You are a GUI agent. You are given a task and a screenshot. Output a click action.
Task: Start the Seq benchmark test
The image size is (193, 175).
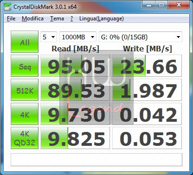pos(25,66)
